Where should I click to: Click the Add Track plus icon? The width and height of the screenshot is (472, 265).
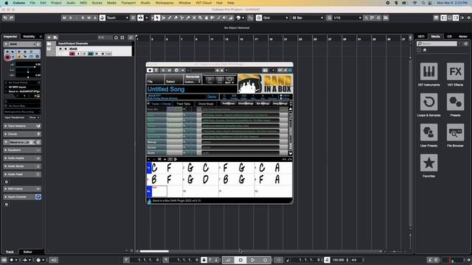(49, 38)
